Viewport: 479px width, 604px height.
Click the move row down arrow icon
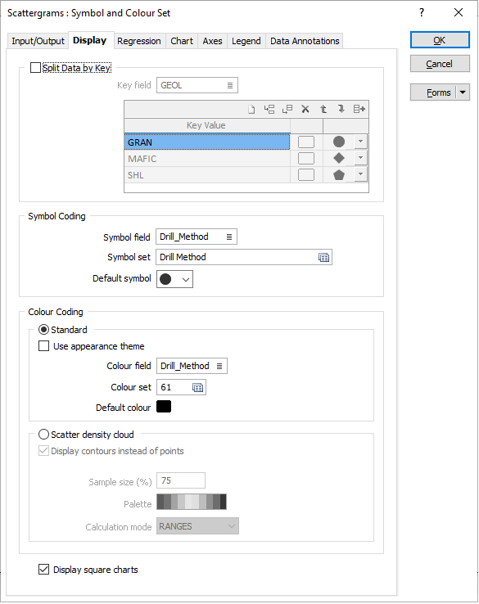click(x=341, y=110)
